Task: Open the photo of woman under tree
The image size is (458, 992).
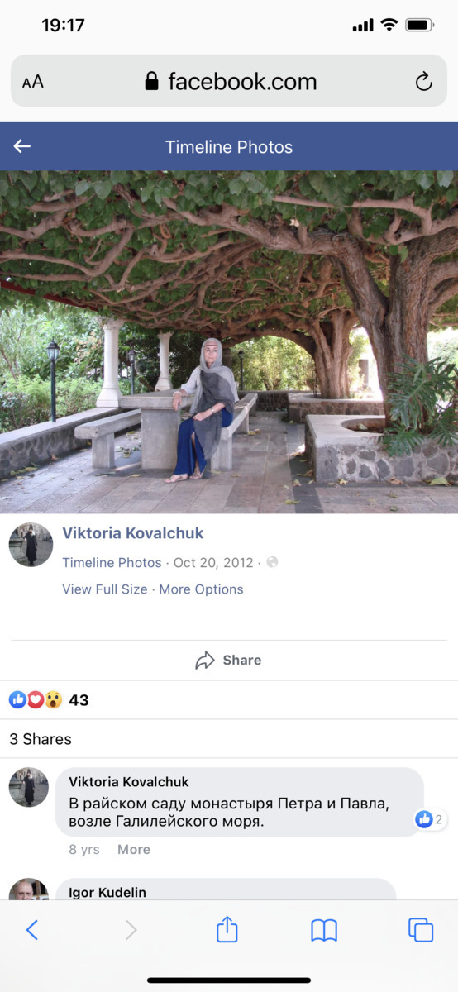Action: pyautogui.click(x=229, y=342)
